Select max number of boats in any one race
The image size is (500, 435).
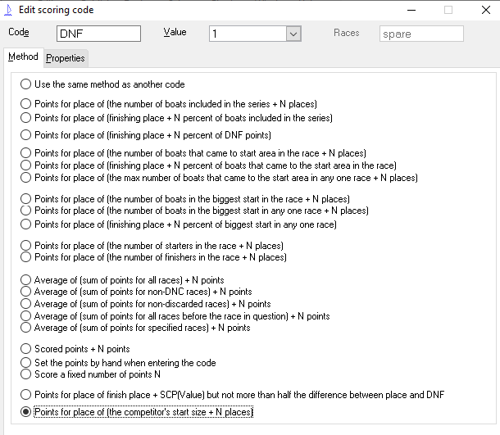tap(219, 178)
